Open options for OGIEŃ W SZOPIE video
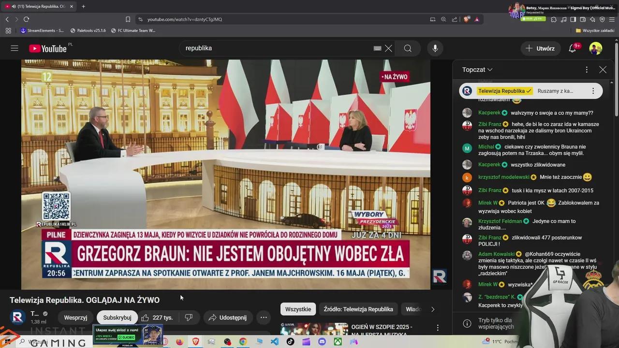Image resolution: width=619 pixels, height=348 pixels. coord(438,328)
